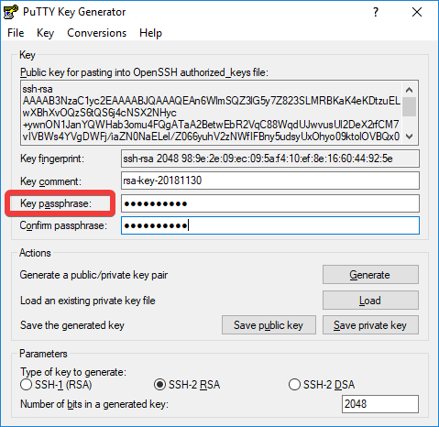Select the SSH-1 (RSA) key type
Image resolution: width=439 pixels, height=427 pixels.
[26, 385]
